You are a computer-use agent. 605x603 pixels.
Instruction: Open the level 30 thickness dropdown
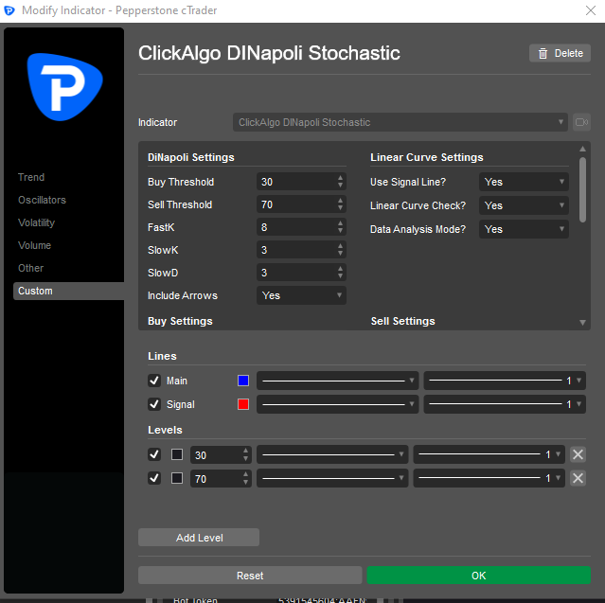coord(489,455)
